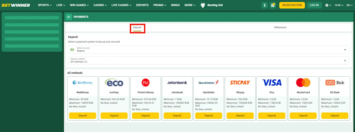Click the 'All methods' section heading
Image resolution: width=355 pixels, height=132 pixels.
pos(75,73)
